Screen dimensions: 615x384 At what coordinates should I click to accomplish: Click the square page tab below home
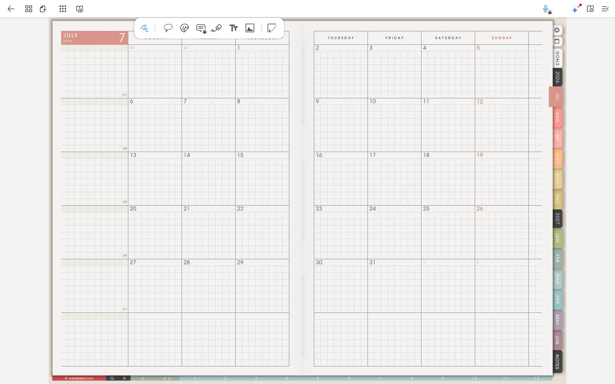pyautogui.click(x=557, y=41)
